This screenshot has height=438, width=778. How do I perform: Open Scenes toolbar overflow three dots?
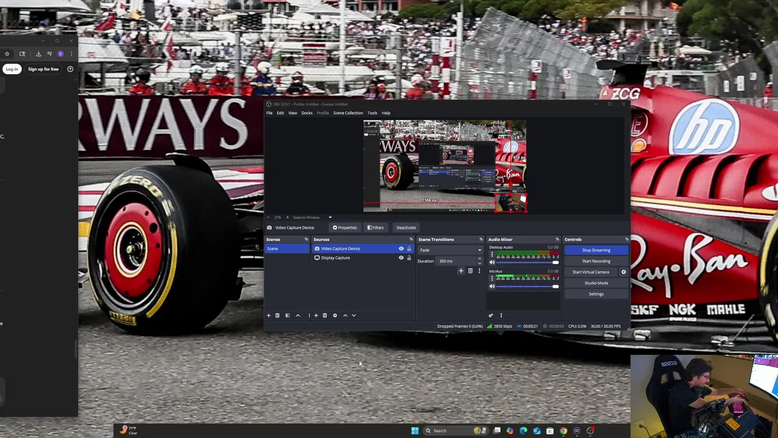click(x=309, y=315)
